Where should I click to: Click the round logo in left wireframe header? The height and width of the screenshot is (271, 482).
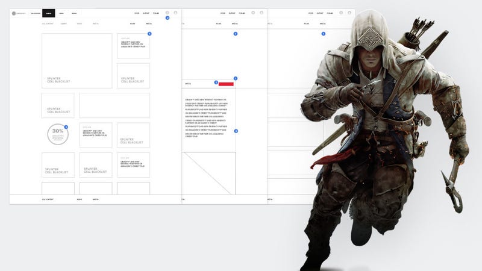13,13
